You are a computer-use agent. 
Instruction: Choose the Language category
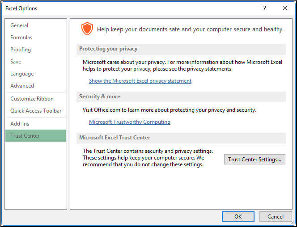(x=22, y=74)
